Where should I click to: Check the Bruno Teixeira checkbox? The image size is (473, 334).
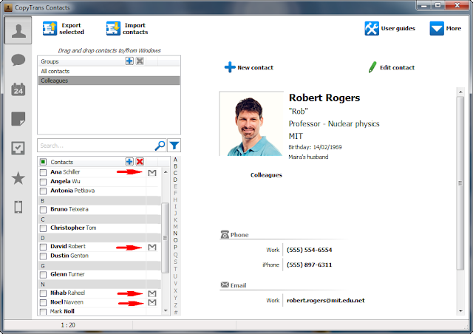[x=43, y=210]
